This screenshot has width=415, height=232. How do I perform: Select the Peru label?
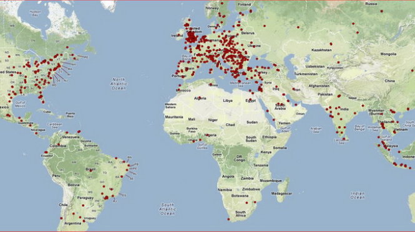[56, 175]
